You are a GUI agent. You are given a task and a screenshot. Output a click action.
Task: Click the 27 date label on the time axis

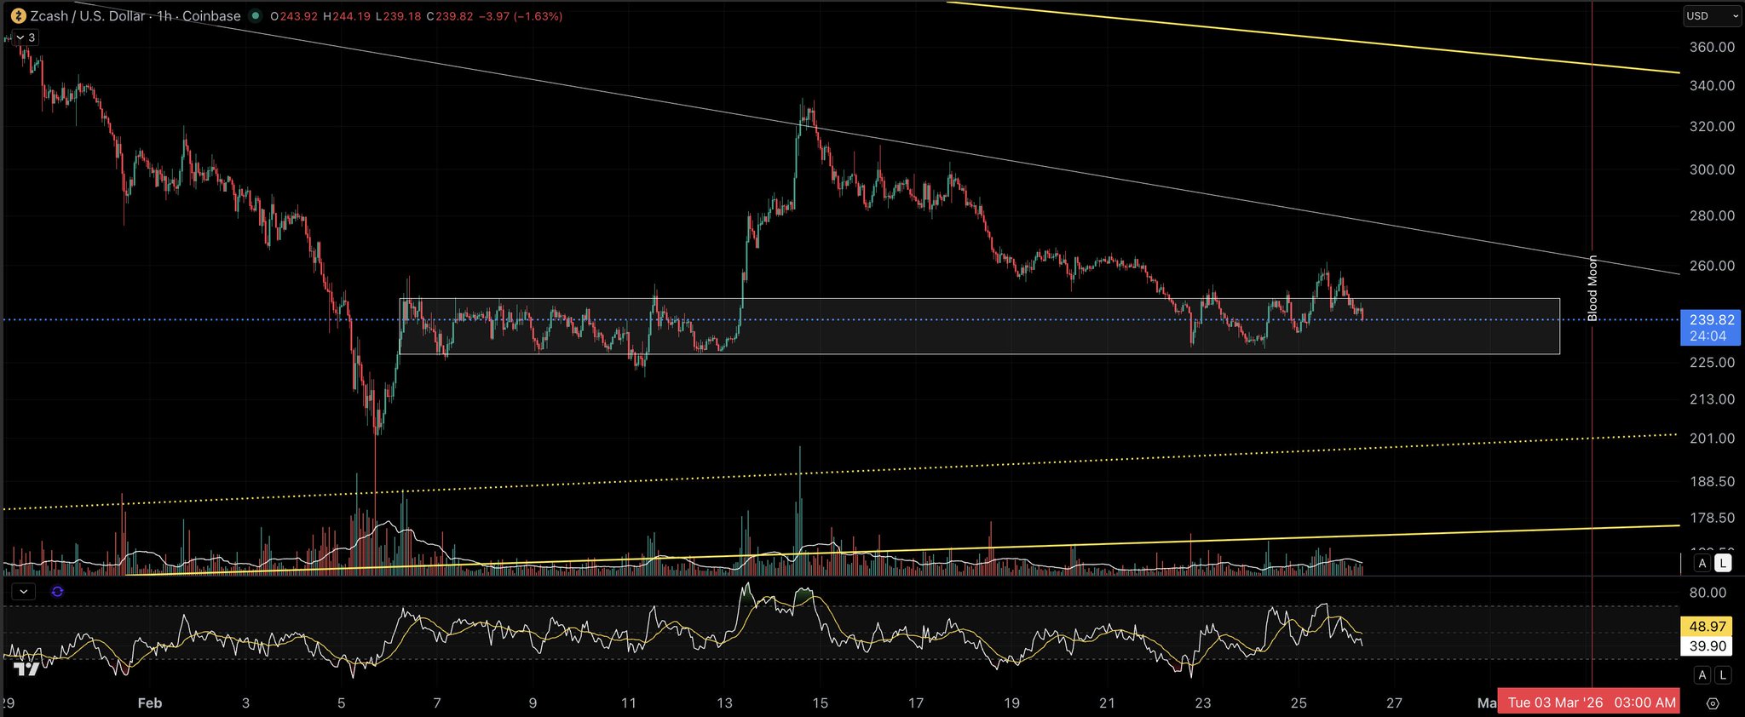1394,703
